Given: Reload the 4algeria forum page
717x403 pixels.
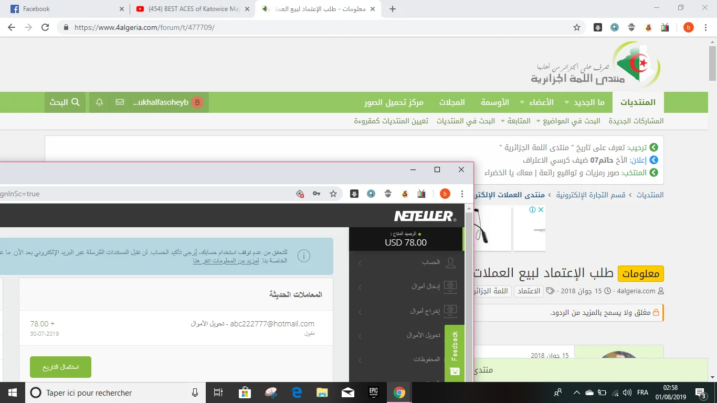Looking at the screenshot, I should coord(45,27).
